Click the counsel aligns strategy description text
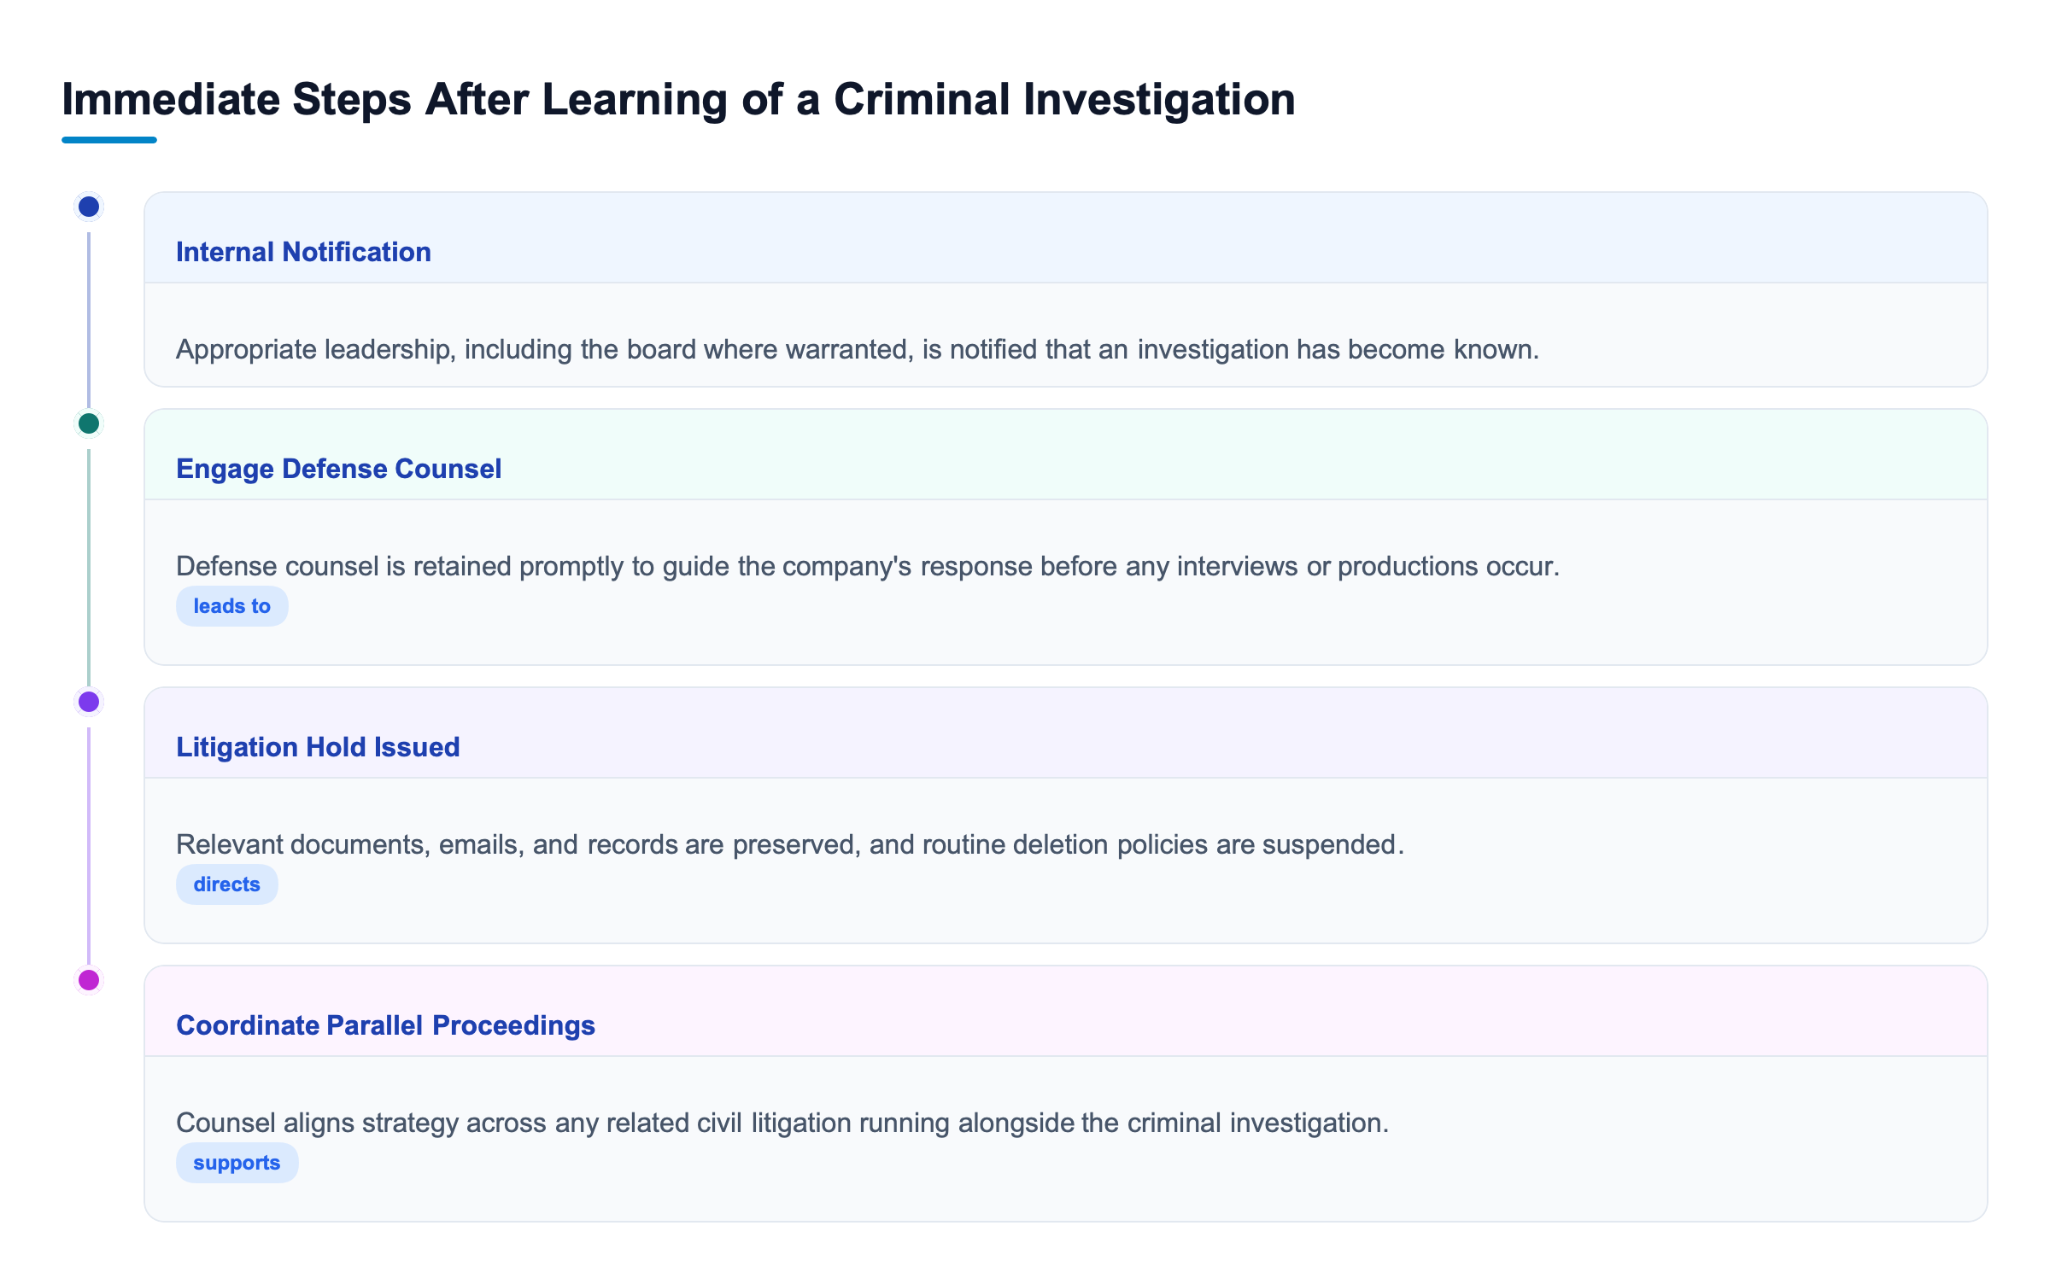Screen dimensions: 2050x1284 782,1123
